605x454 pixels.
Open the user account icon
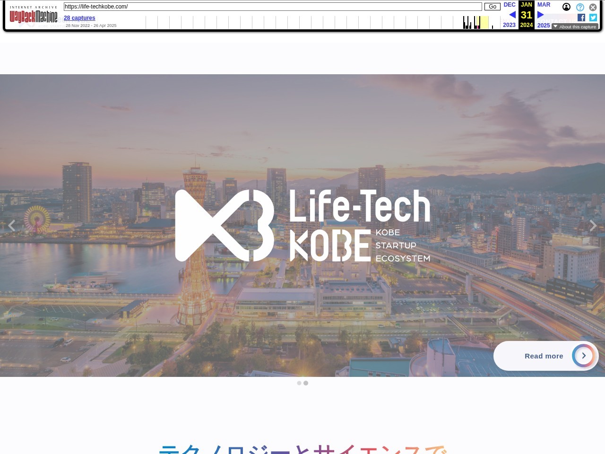tap(566, 7)
